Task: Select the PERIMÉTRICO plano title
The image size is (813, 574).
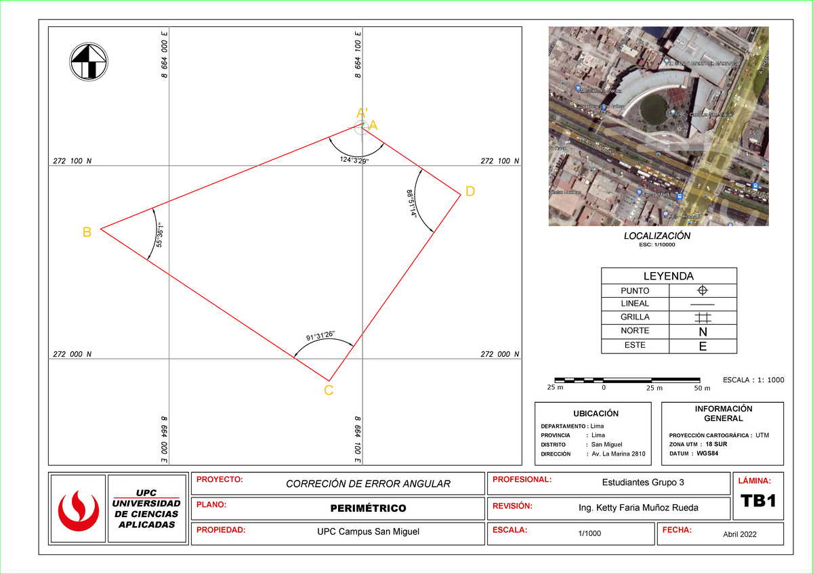Action: (369, 508)
